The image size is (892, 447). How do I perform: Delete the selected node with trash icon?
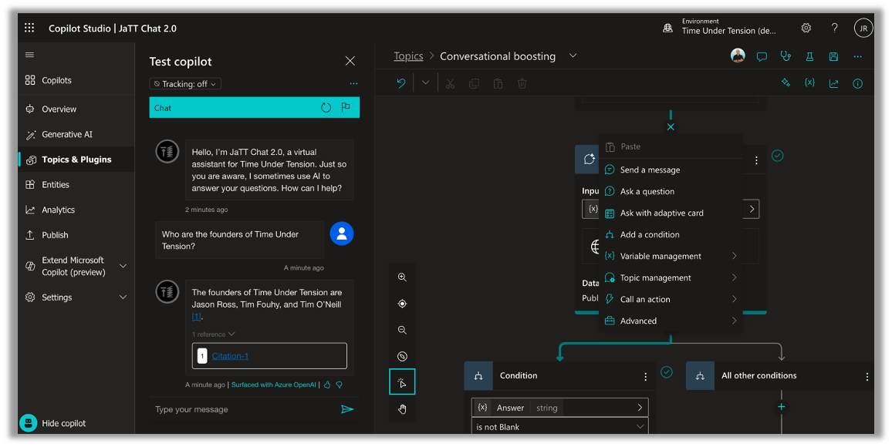pos(522,83)
